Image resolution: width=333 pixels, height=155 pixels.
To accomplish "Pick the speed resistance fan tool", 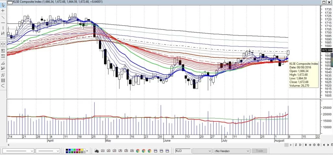I will point(3,68).
